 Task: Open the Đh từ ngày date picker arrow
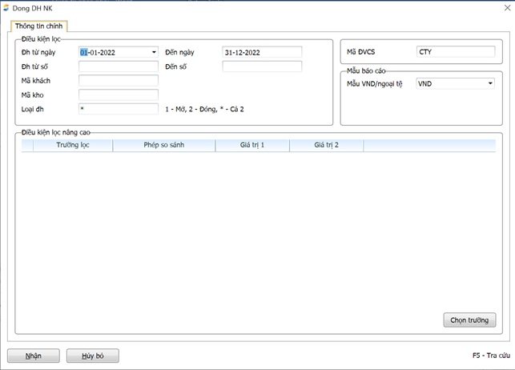coord(154,53)
